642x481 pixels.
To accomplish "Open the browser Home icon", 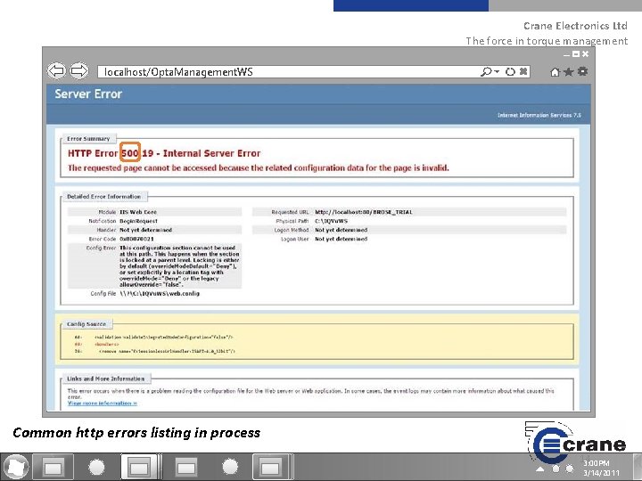I will [555, 72].
